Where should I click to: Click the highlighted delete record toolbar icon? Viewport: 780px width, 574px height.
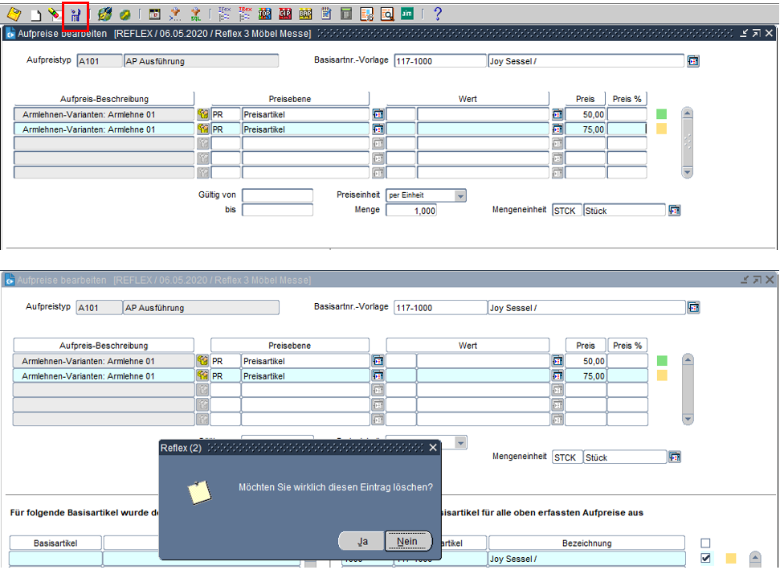pos(76,14)
